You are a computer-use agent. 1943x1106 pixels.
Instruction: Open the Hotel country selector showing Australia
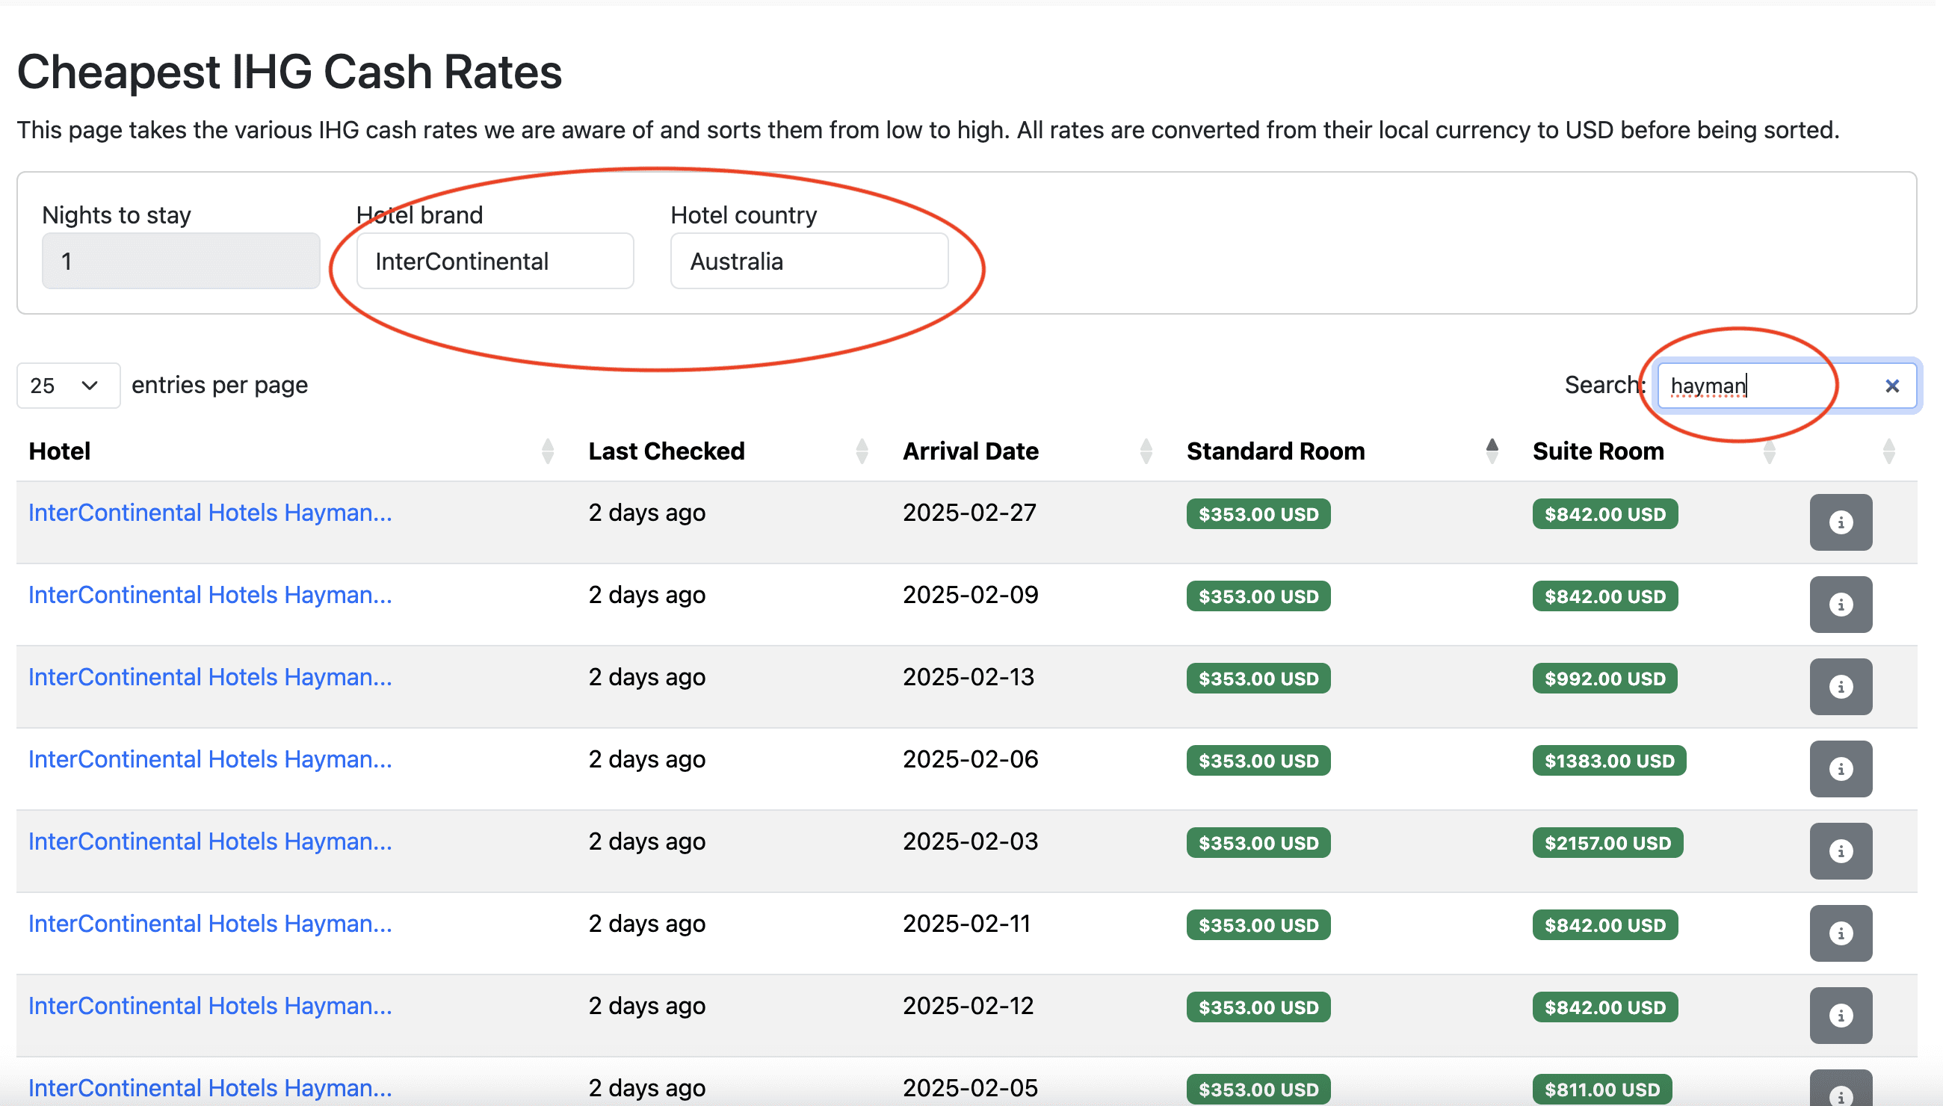(x=809, y=262)
